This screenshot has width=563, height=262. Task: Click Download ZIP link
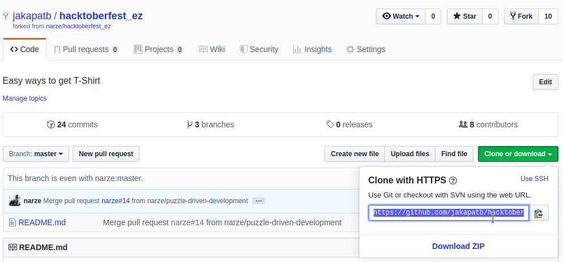point(458,246)
